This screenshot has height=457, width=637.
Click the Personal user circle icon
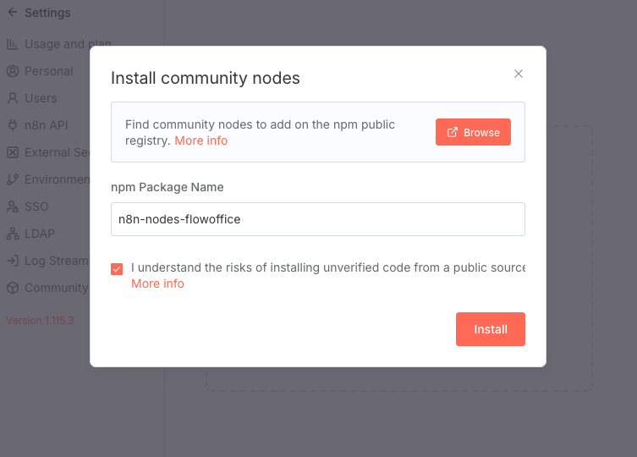13,71
